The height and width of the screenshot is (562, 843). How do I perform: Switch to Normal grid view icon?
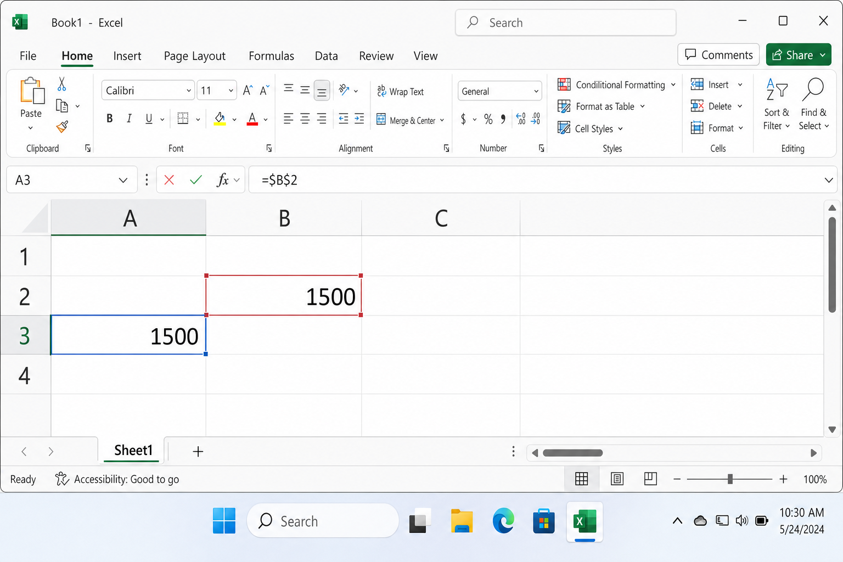point(582,479)
